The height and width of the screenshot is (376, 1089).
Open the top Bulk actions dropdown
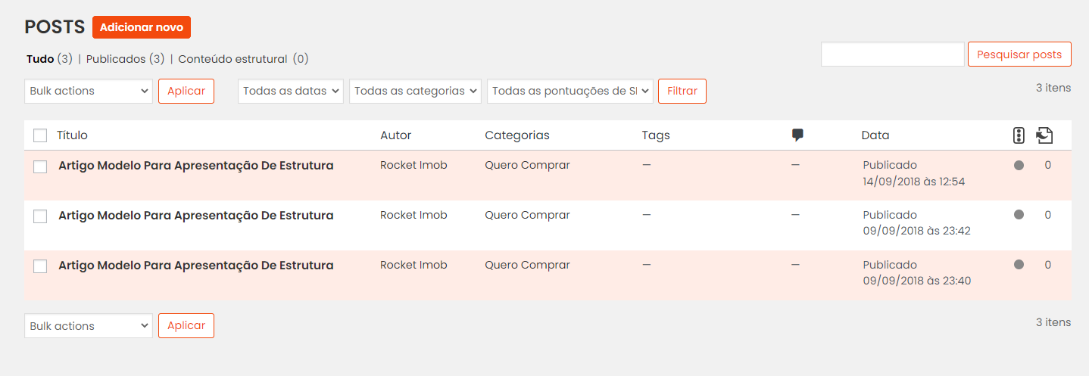(x=89, y=91)
